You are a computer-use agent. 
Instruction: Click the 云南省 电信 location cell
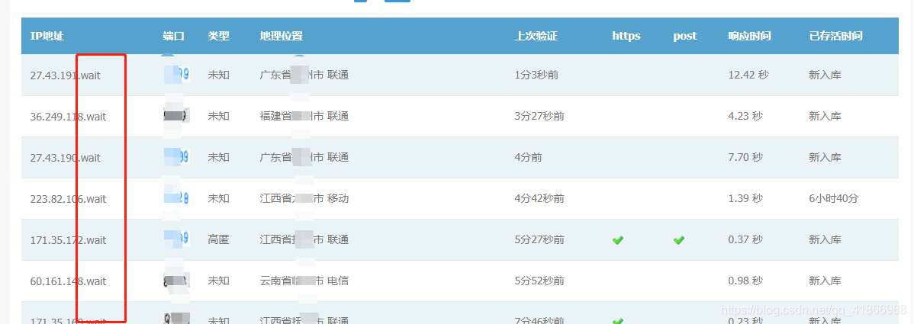(x=304, y=281)
